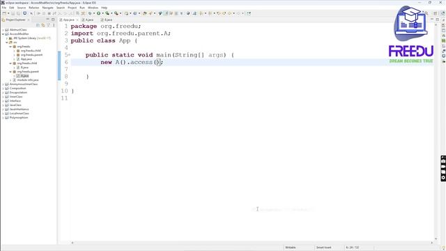Open the New wizard toolbar icon

4,13
